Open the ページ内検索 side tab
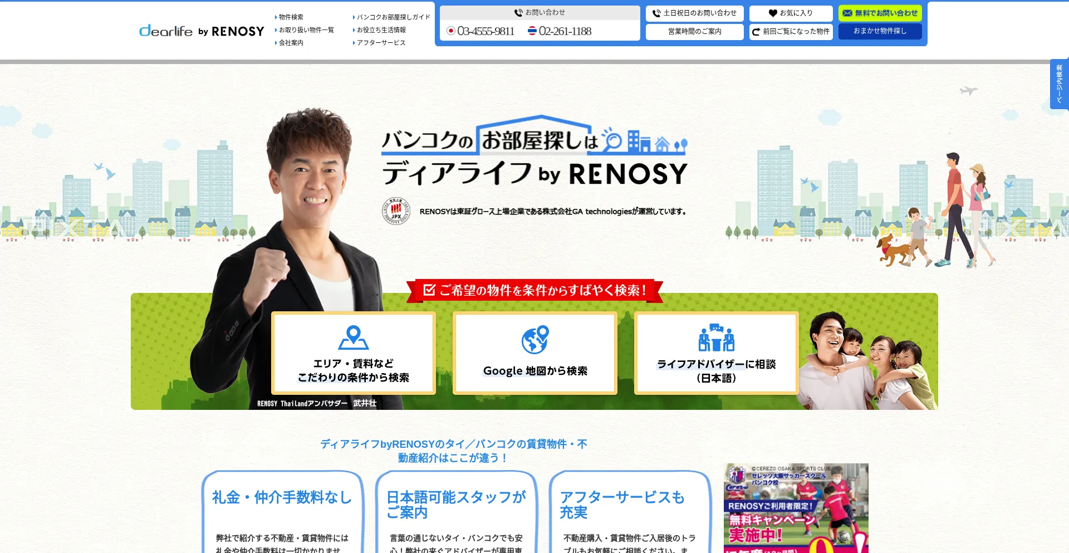 click(1059, 84)
